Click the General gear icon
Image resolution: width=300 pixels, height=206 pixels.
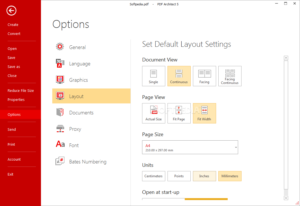point(60,46)
